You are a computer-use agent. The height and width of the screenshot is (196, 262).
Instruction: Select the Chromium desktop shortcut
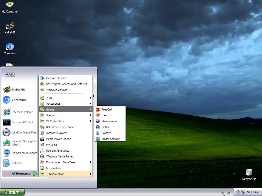point(10,49)
